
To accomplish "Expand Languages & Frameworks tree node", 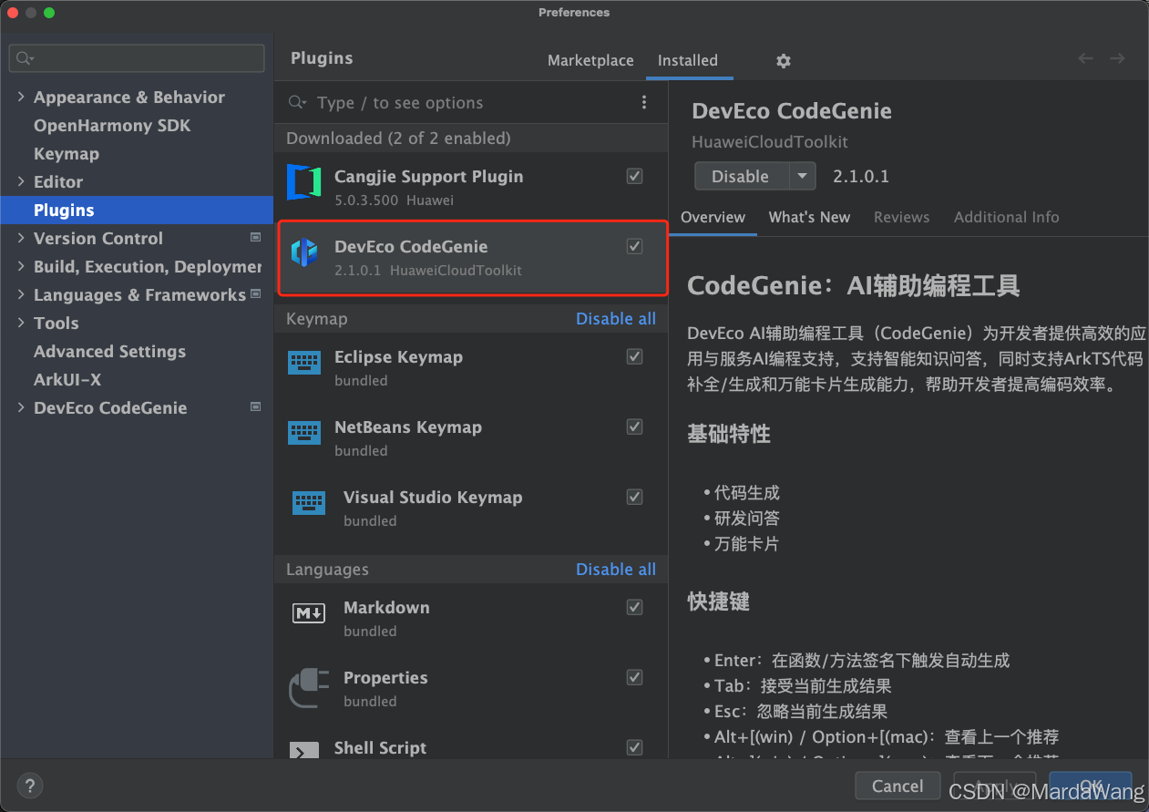I will point(21,294).
